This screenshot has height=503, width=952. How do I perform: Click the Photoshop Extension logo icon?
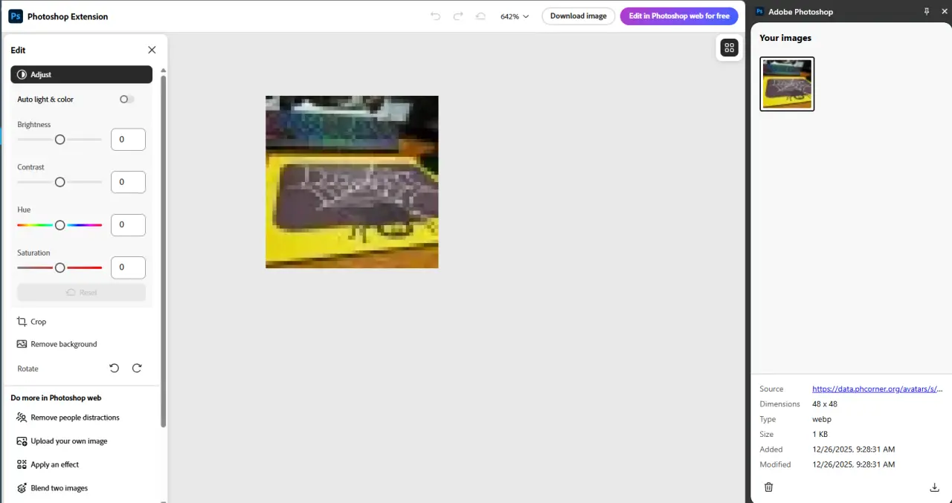[x=16, y=16]
